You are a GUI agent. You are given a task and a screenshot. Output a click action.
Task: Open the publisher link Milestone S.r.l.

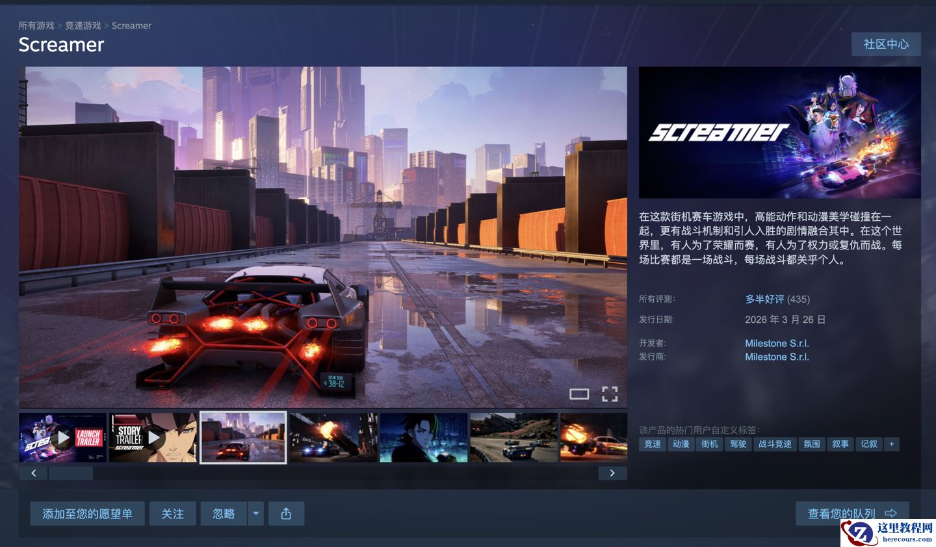pos(777,357)
